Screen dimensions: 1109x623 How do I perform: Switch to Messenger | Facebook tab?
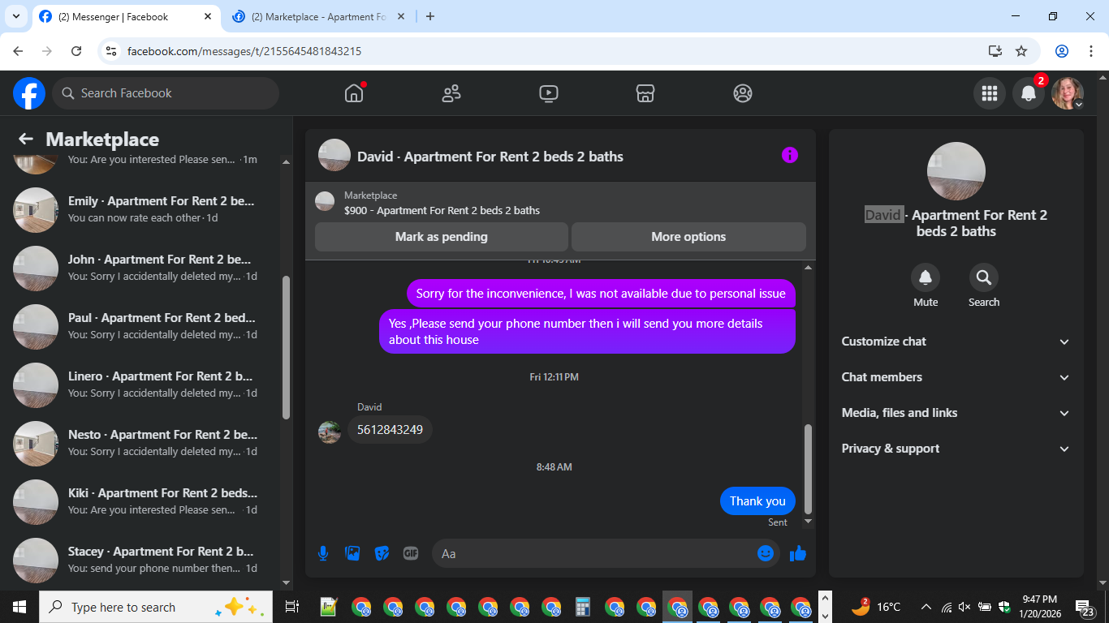tap(126, 17)
